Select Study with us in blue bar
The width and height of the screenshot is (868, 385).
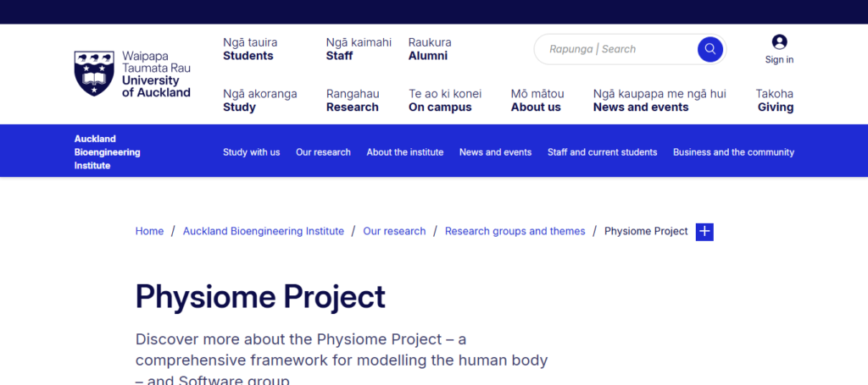(x=251, y=152)
